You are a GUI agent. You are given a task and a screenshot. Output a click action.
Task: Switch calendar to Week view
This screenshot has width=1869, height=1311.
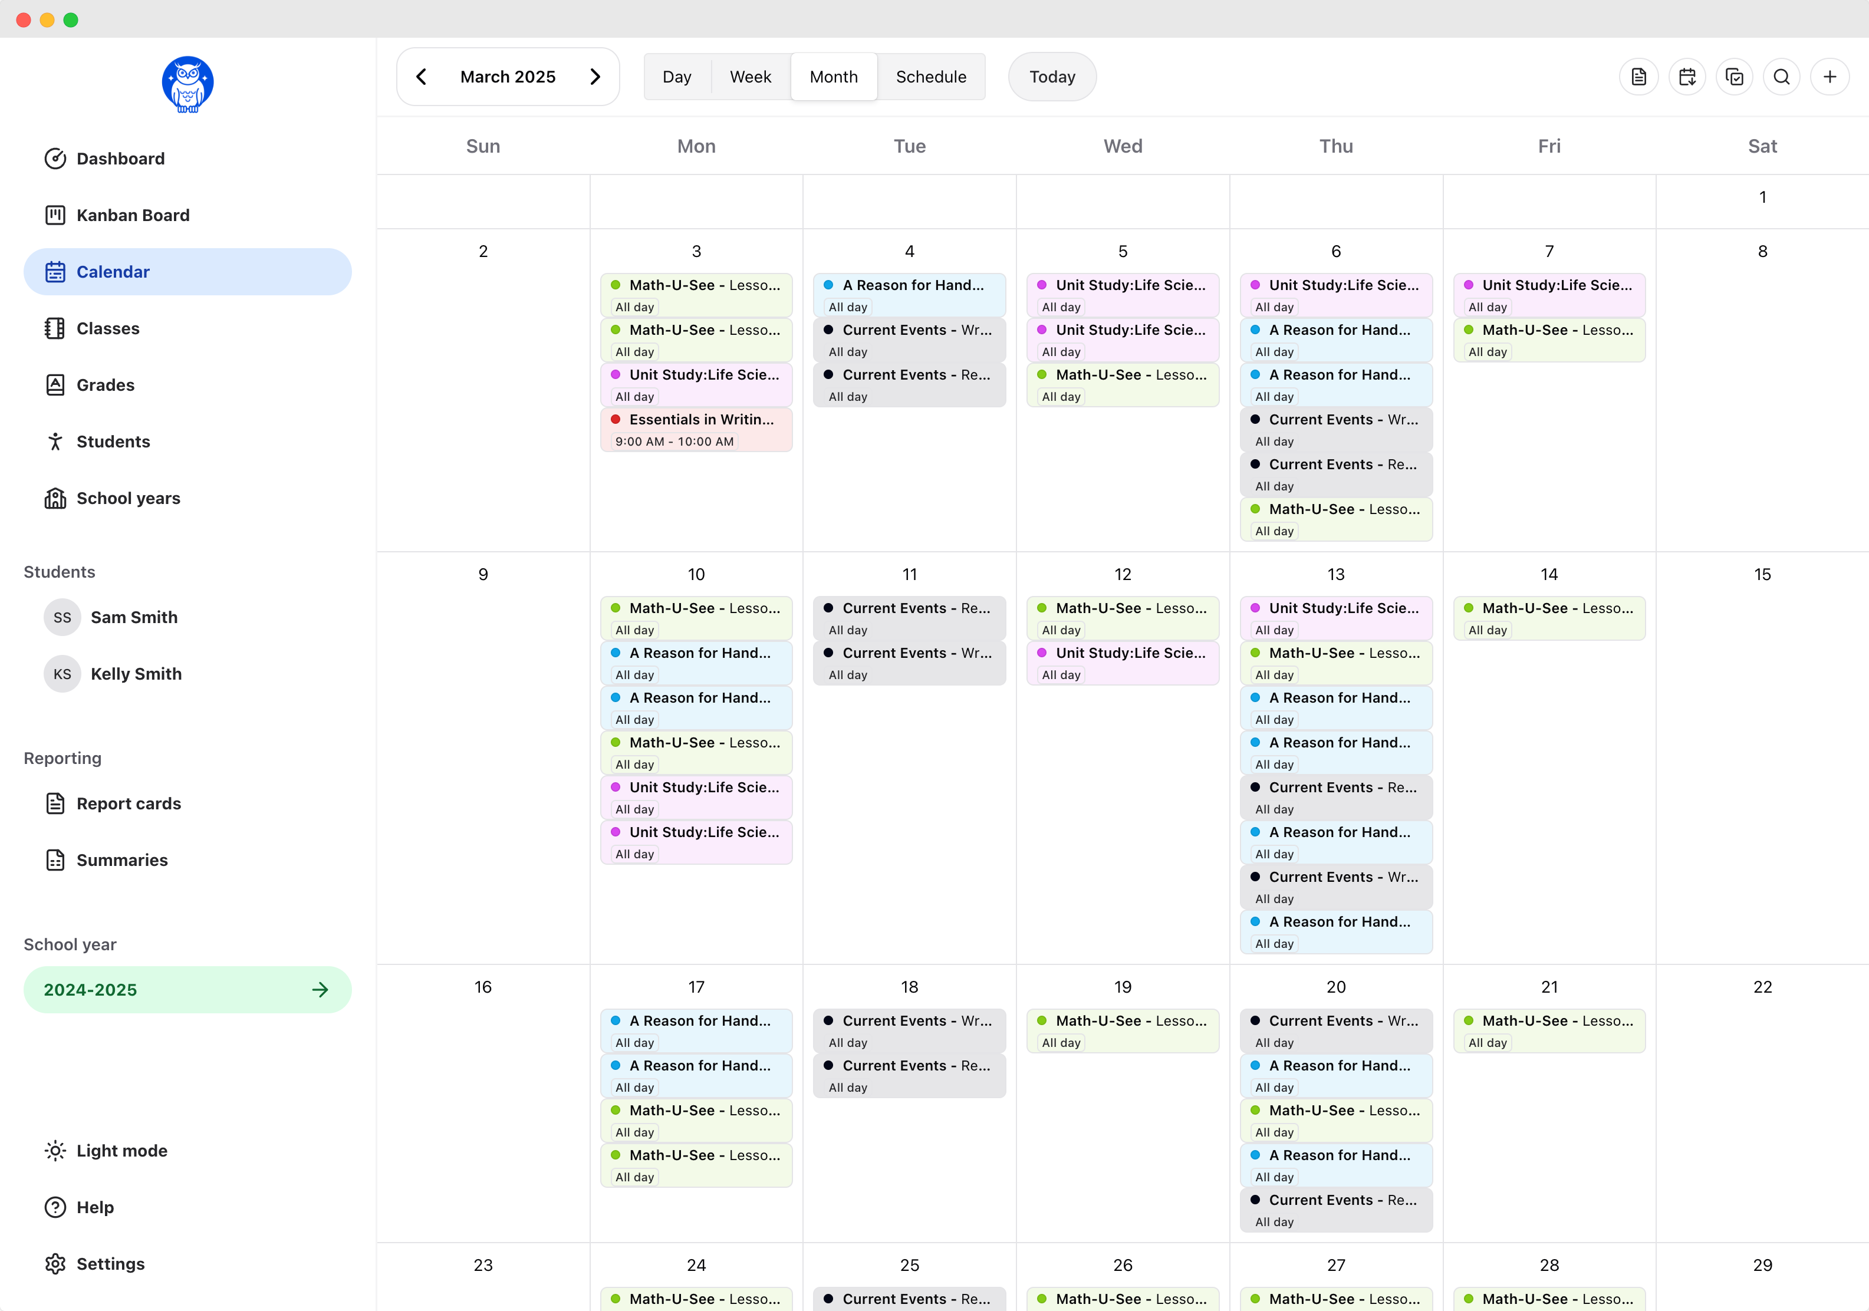point(750,75)
